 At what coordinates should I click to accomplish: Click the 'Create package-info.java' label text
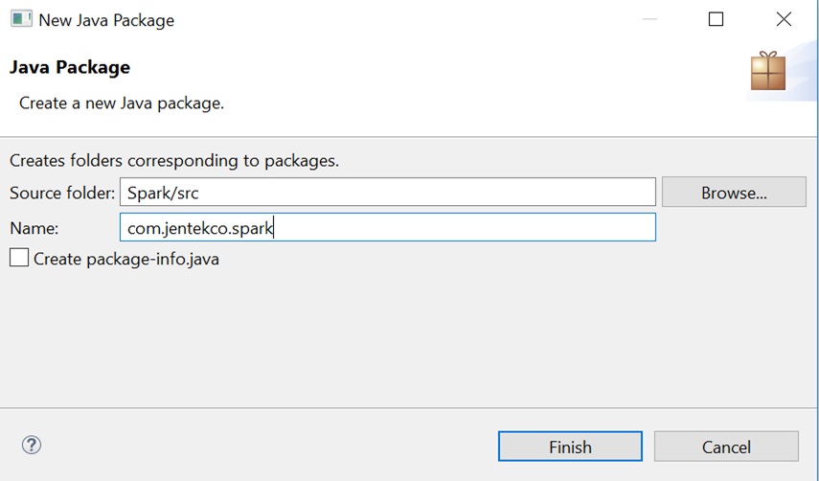point(126,259)
